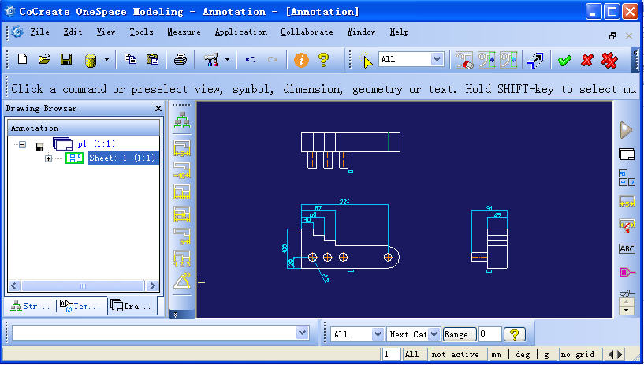Click the yellow database cylinder icon
This screenshot has width=644, height=365.
[x=91, y=61]
